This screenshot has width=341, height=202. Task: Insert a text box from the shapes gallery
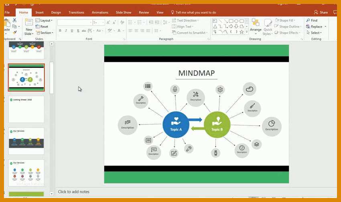(x=215, y=21)
